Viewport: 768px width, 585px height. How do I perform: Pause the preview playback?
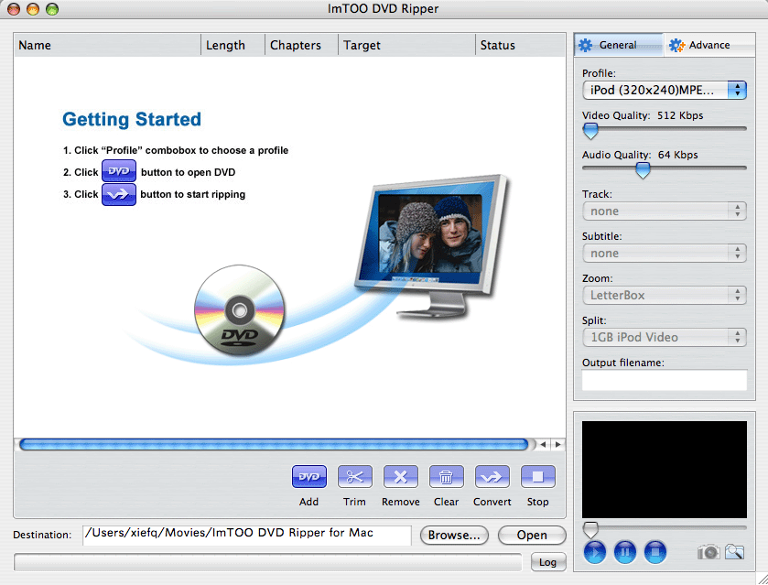(624, 552)
